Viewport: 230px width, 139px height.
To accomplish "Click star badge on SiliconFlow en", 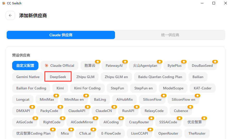I will pyautogui.click(x=198, y=96).
